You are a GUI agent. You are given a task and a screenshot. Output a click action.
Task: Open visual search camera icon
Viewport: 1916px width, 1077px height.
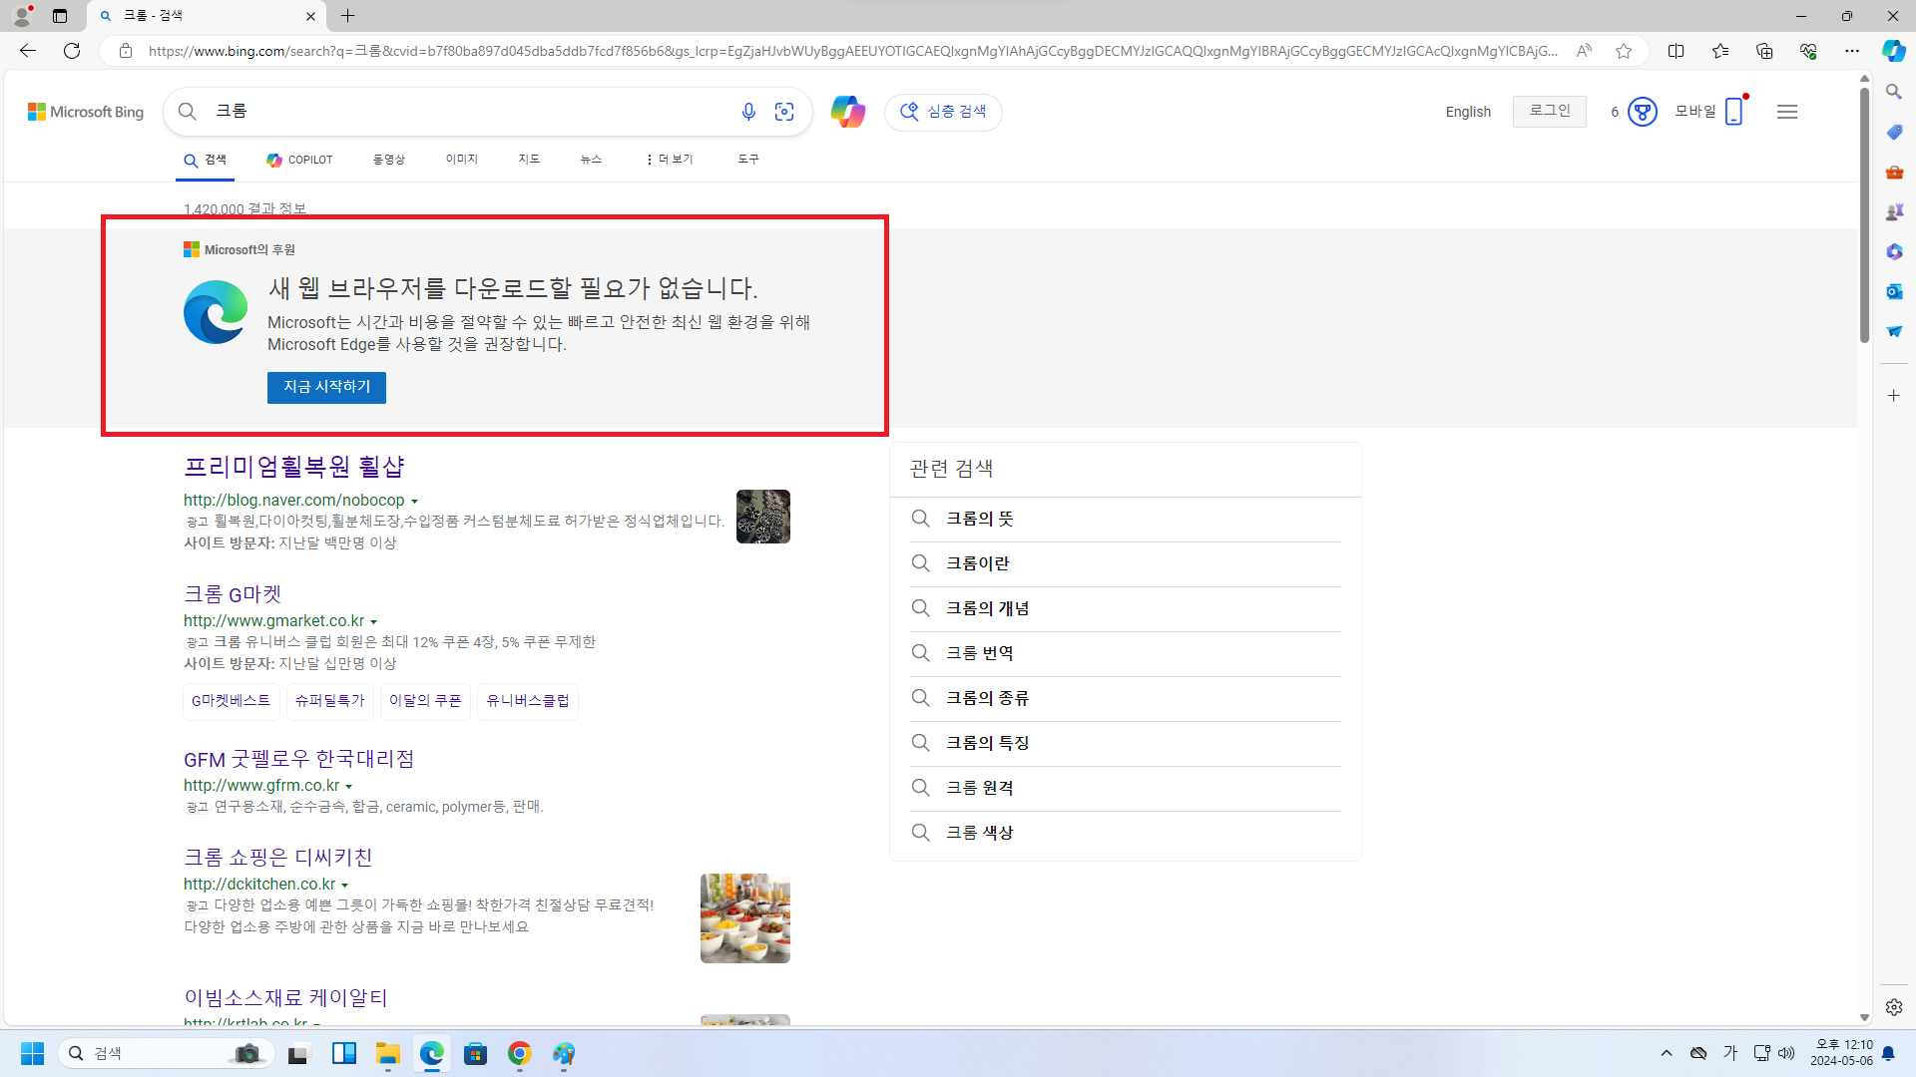click(x=784, y=112)
